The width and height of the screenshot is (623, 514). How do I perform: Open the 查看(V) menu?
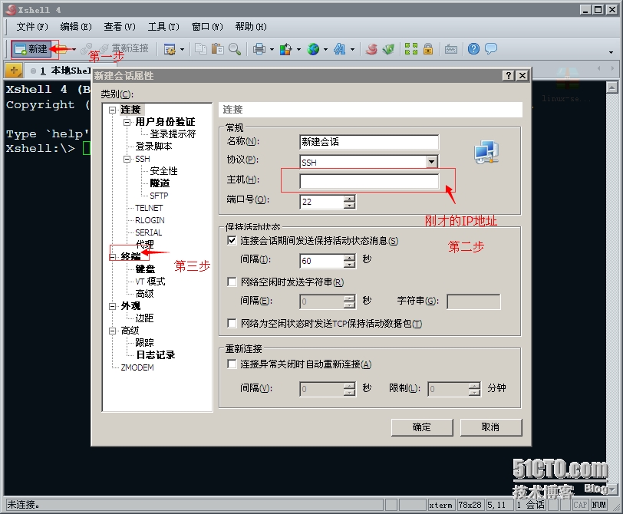coord(119,27)
